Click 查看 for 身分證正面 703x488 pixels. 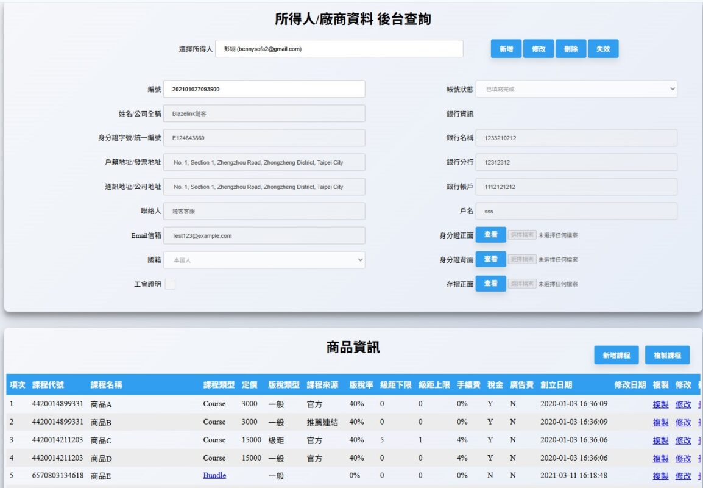point(490,235)
